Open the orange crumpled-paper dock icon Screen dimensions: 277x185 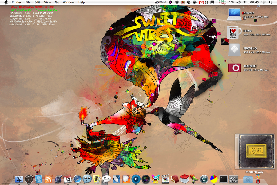pos(126,179)
